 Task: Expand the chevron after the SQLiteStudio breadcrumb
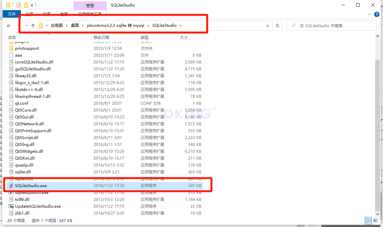(181, 26)
